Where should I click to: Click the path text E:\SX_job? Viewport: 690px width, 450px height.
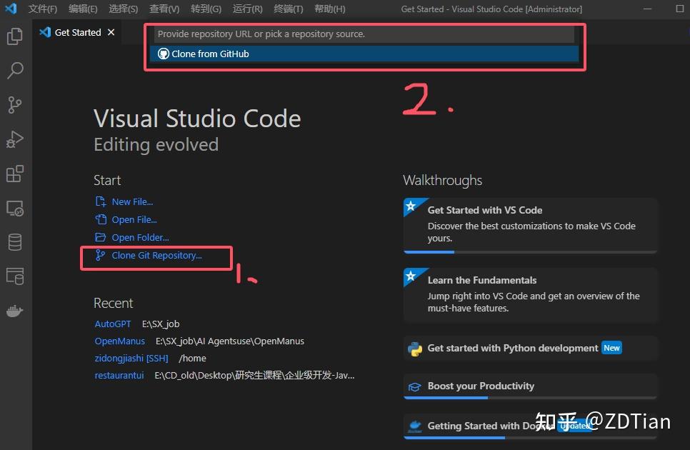point(161,324)
